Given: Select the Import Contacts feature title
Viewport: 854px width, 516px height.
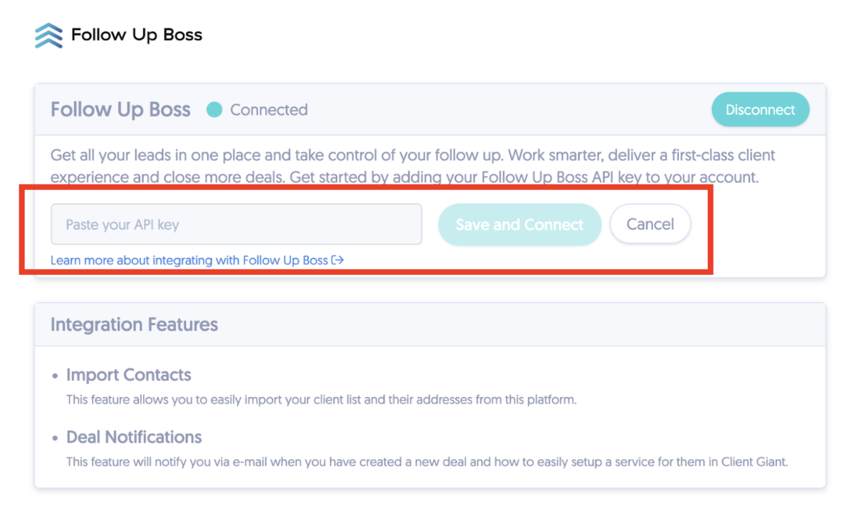Looking at the screenshot, I should [129, 375].
